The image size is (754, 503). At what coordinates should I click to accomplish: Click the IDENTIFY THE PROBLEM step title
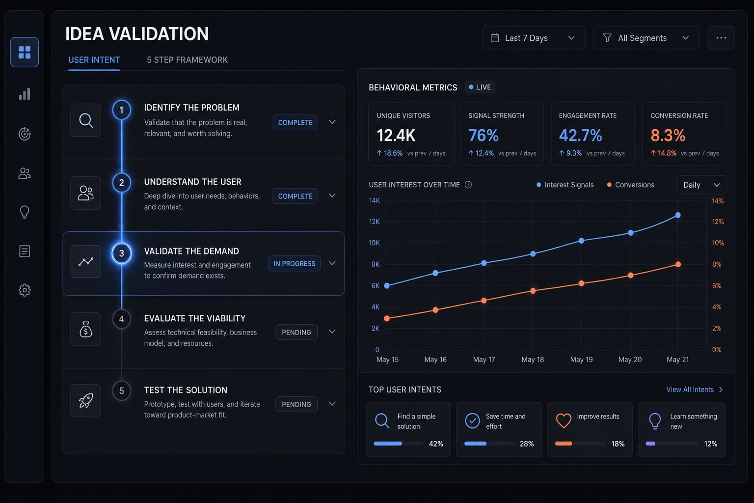pyautogui.click(x=192, y=108)
